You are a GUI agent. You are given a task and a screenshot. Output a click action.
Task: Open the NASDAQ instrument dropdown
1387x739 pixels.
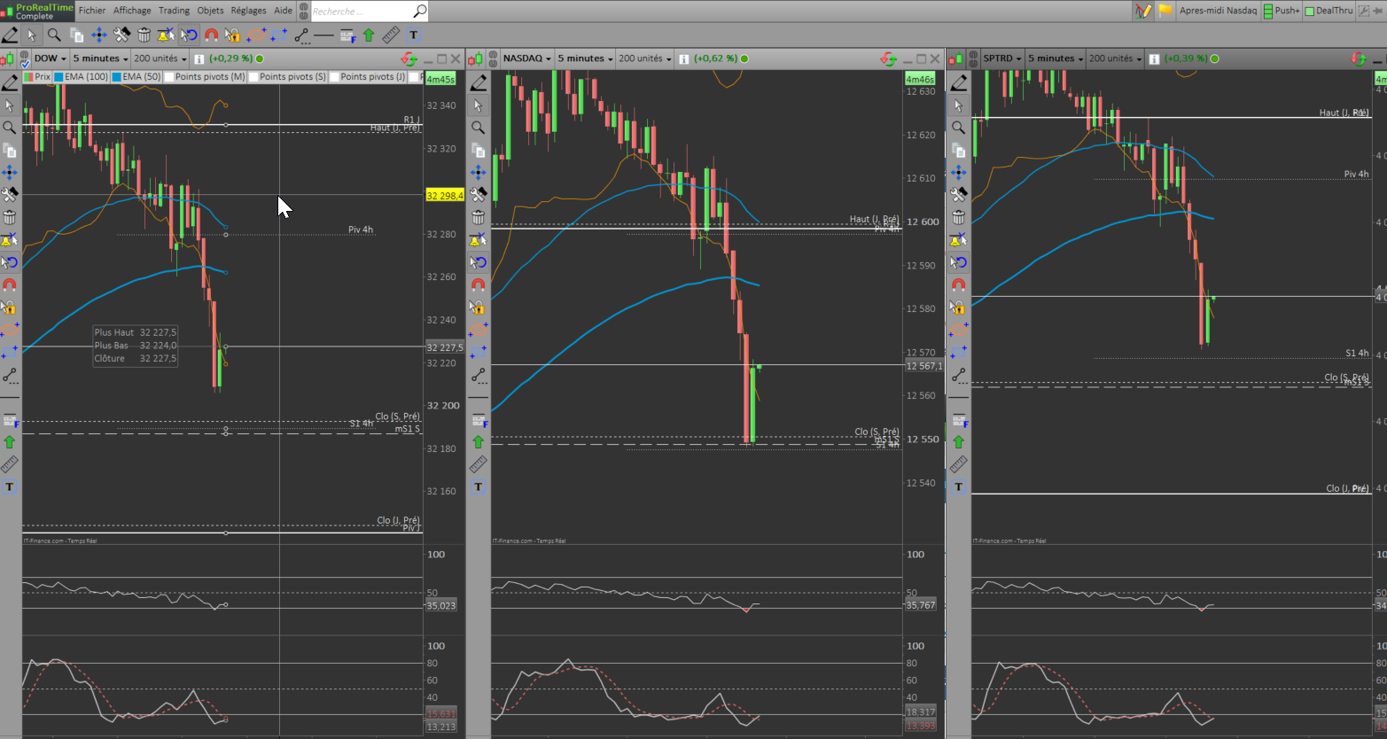(x=526, y=58)
